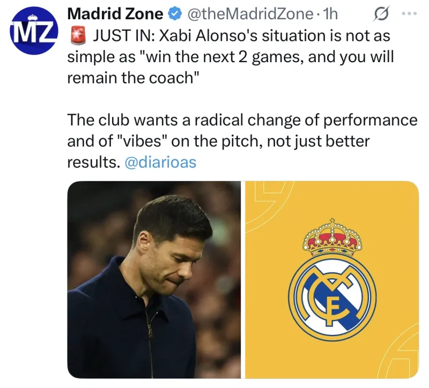Open the Madrid Zone display name
The width and height of the screenshot is (429, 388).
115,14
